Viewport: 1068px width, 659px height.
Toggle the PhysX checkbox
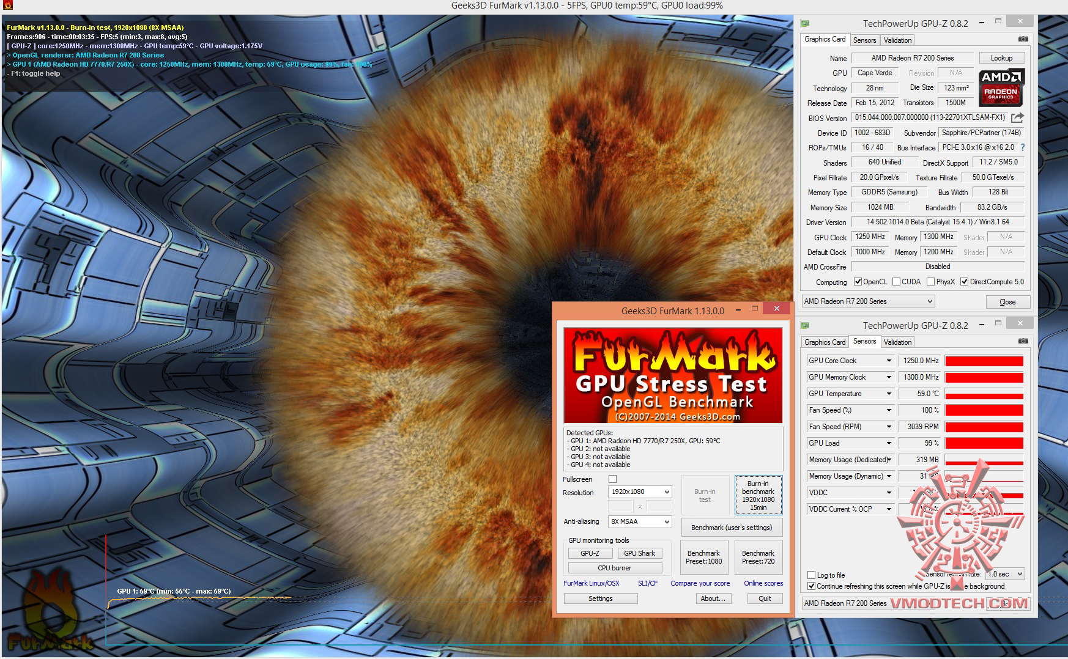pyautogui.click(x=930, y=282)
